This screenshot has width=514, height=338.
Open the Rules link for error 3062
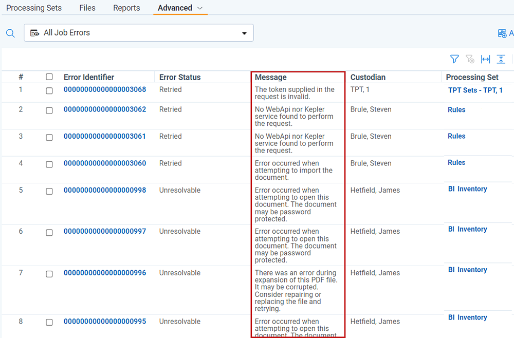tap(456, 110)
